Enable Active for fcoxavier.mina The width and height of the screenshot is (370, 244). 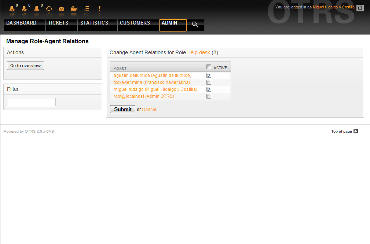[x=209, y=82]
